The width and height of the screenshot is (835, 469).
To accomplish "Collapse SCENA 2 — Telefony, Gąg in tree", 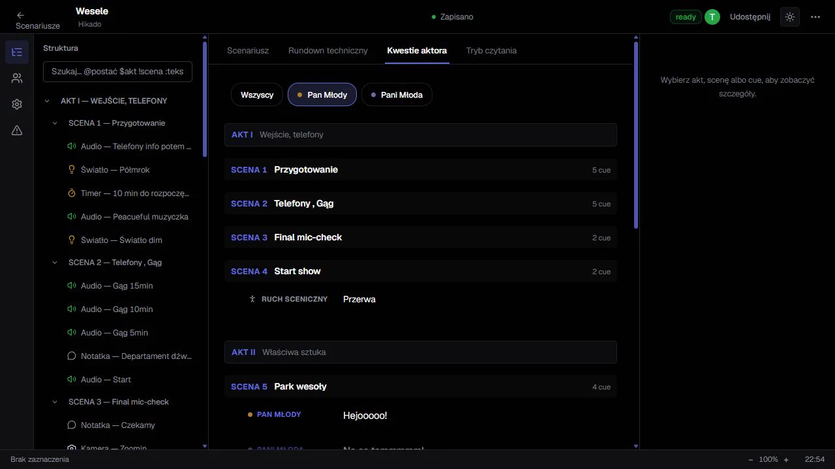I will point(55,263).
